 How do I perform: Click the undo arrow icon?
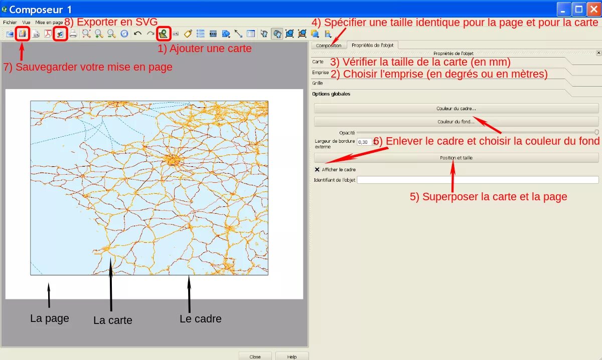coord(137,34)
